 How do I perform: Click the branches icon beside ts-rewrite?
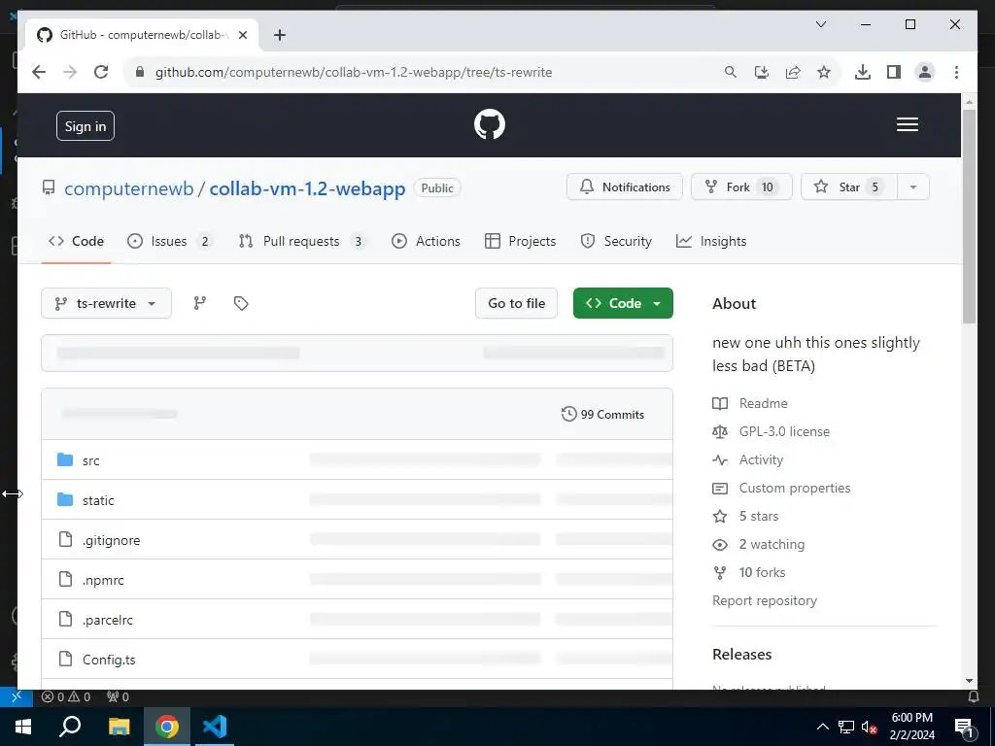pyautogui.click(x=200, y=303)
